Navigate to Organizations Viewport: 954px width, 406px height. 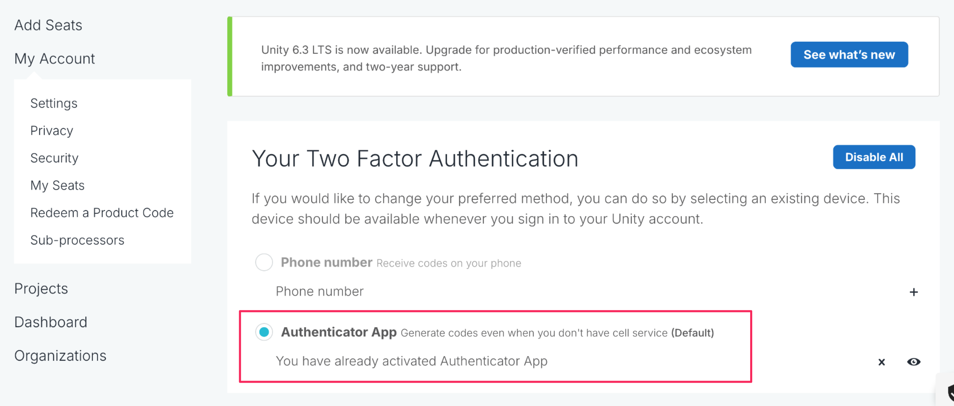pos(60,356)
